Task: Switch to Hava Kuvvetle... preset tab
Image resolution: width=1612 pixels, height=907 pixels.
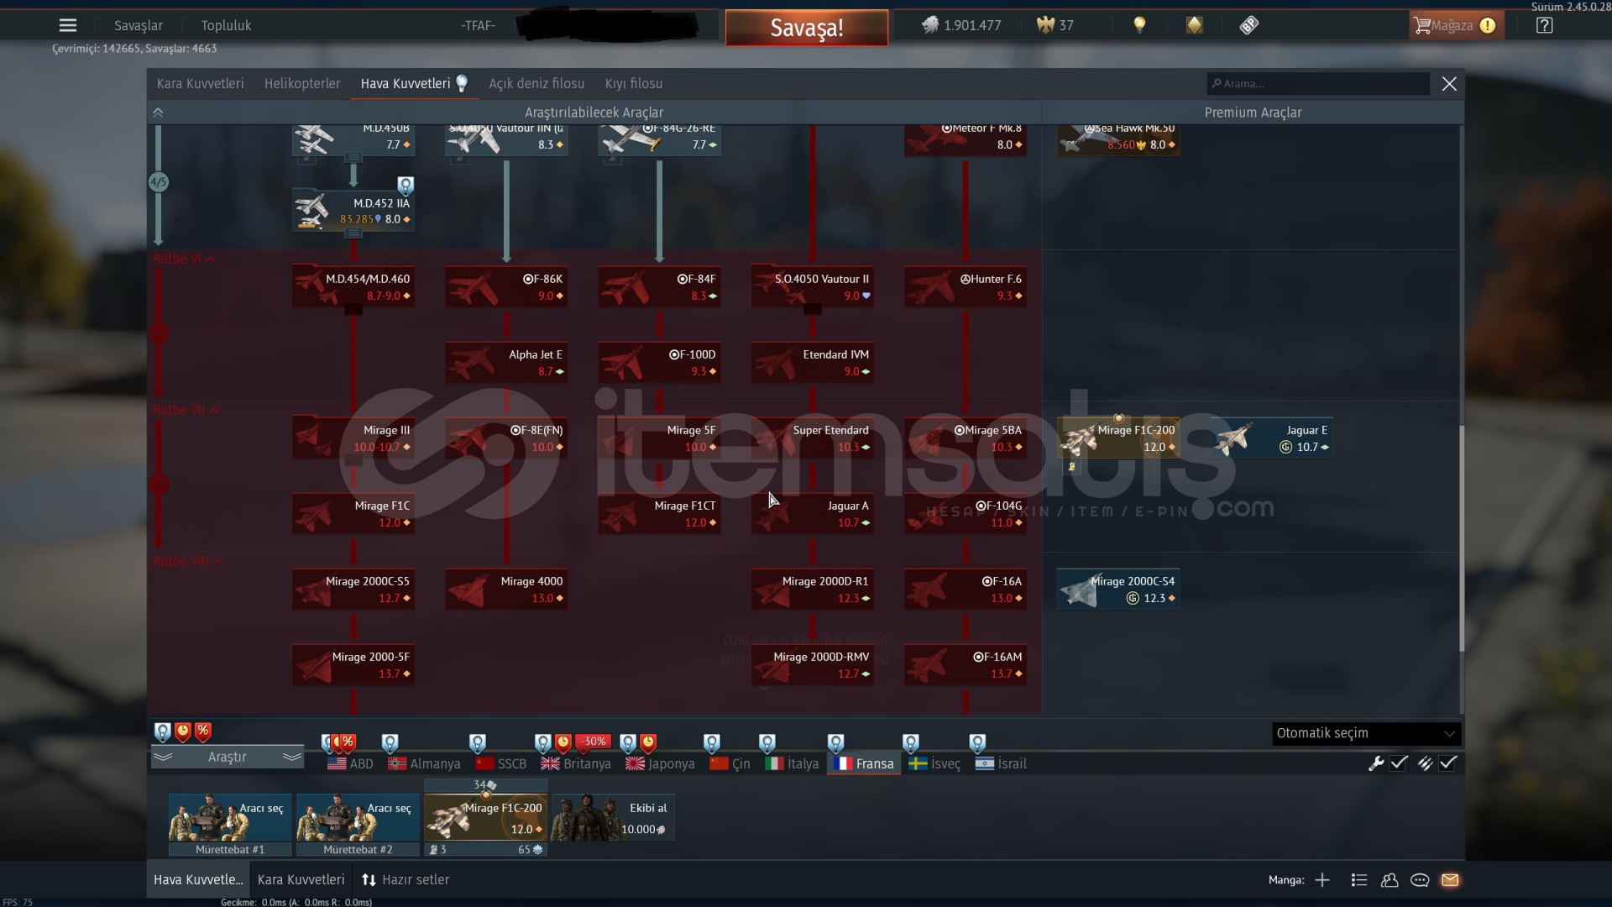Action: 198,879
